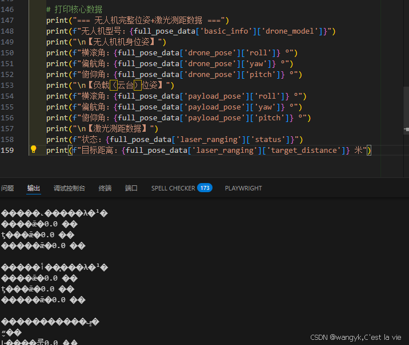Click the print keyword on line 155

coord(57,107)
